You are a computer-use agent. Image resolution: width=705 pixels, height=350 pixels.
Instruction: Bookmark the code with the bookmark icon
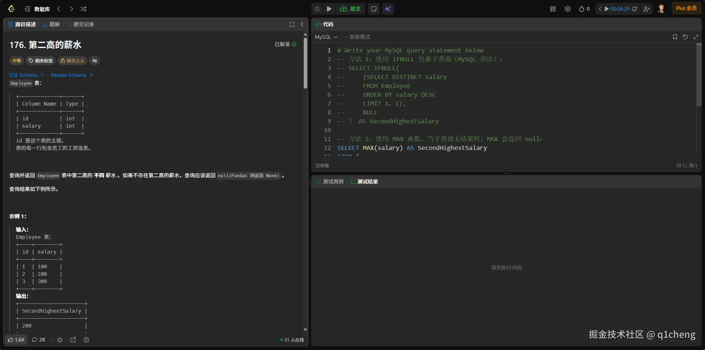tap(675, 37)
